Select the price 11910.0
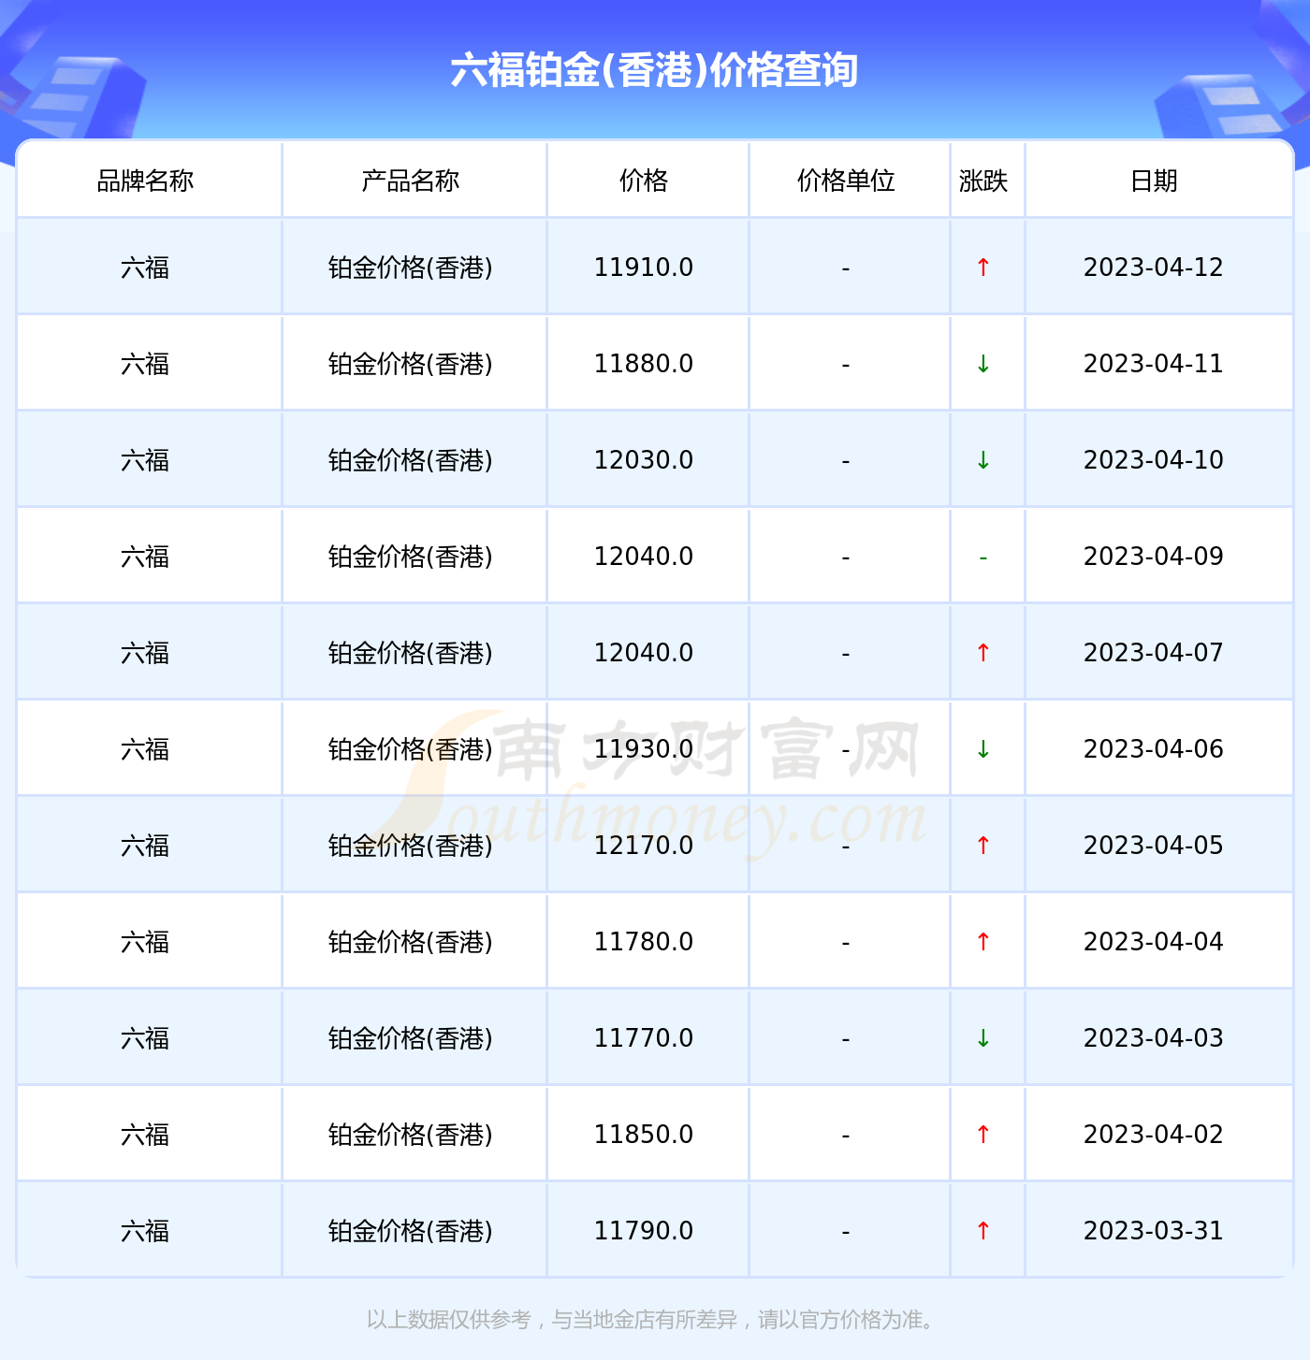The image size is (1310, 1361). 644,268
